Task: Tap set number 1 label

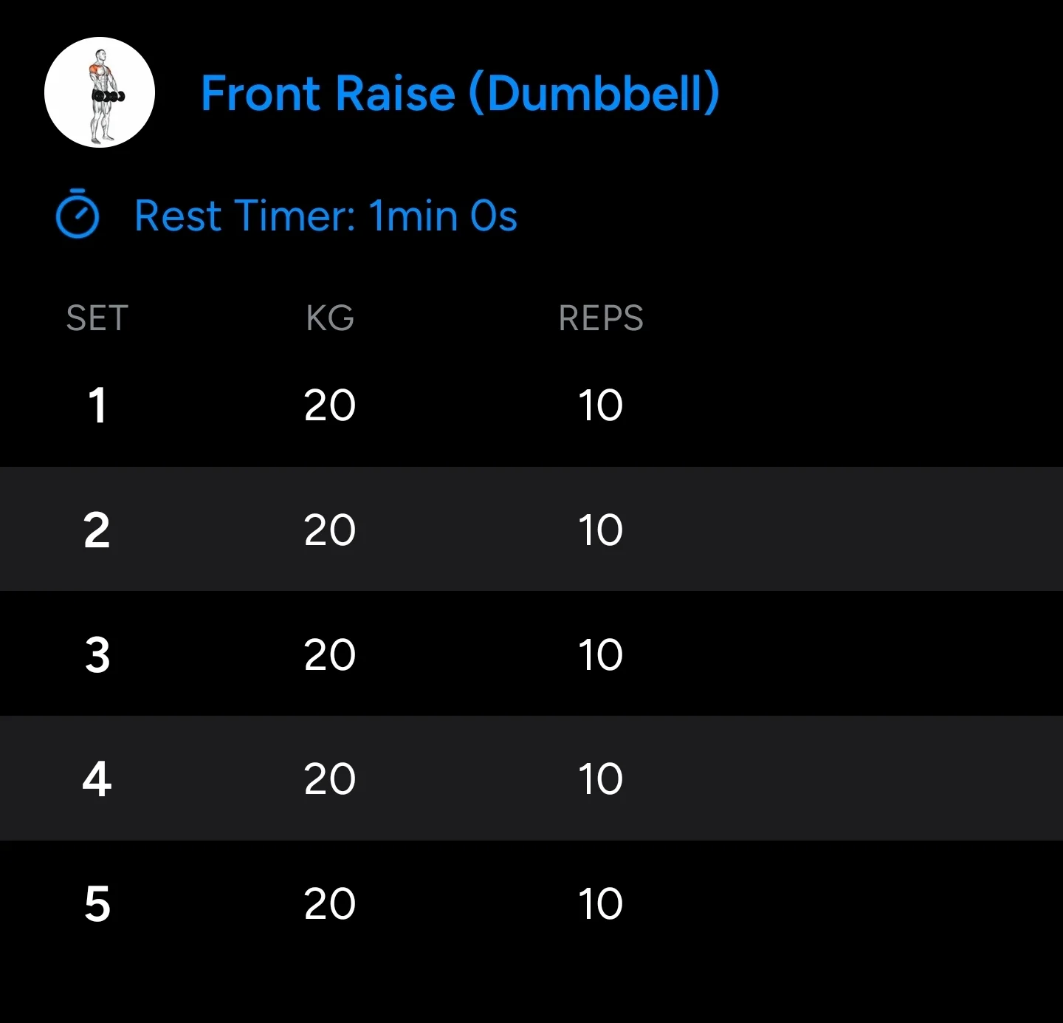Action: coord(97,406)
